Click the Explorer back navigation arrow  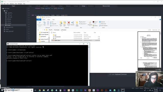[x=38, y=30]
